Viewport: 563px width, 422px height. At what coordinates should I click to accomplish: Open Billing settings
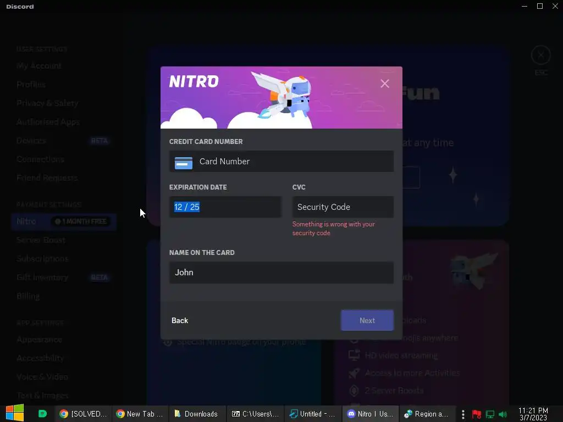[28, 296]
